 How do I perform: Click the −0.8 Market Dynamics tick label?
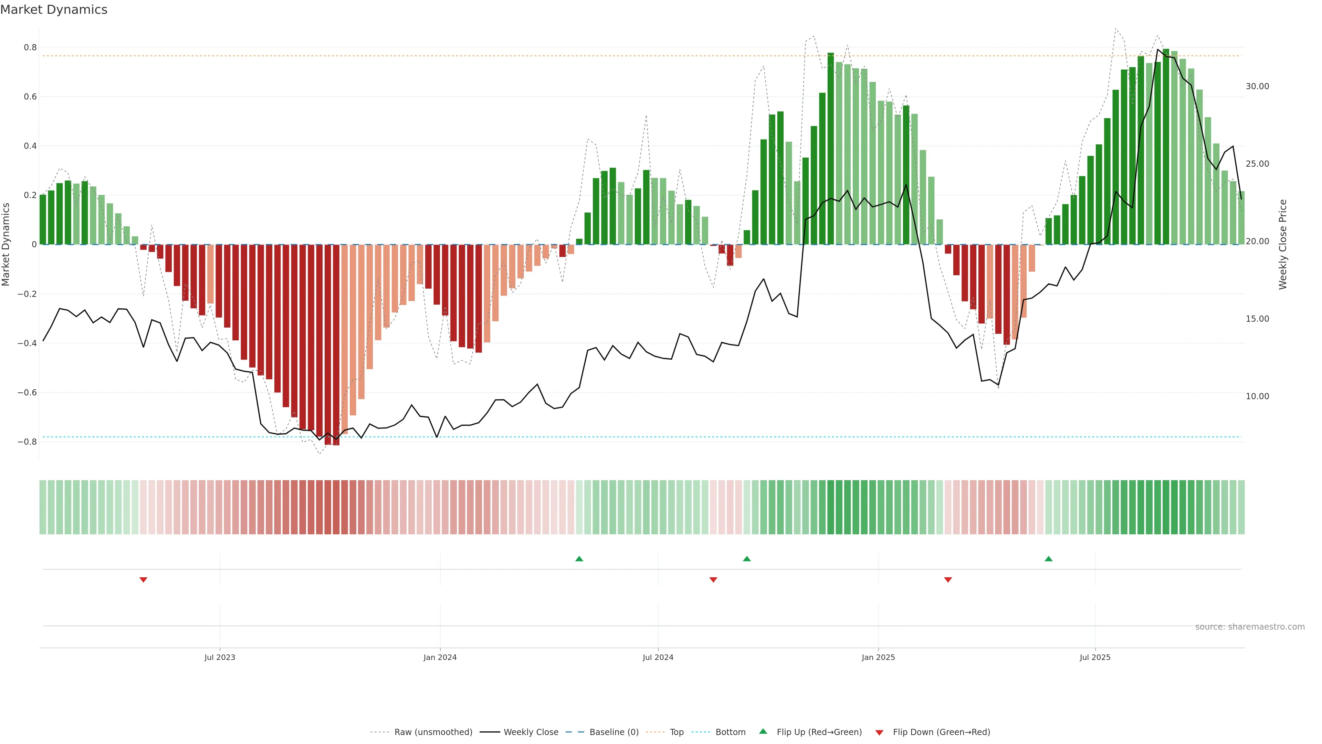27,442
